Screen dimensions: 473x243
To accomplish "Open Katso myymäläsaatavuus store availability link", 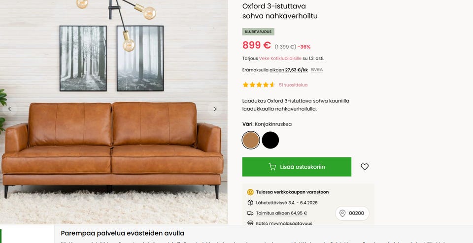I will click(x=284, y=223).
